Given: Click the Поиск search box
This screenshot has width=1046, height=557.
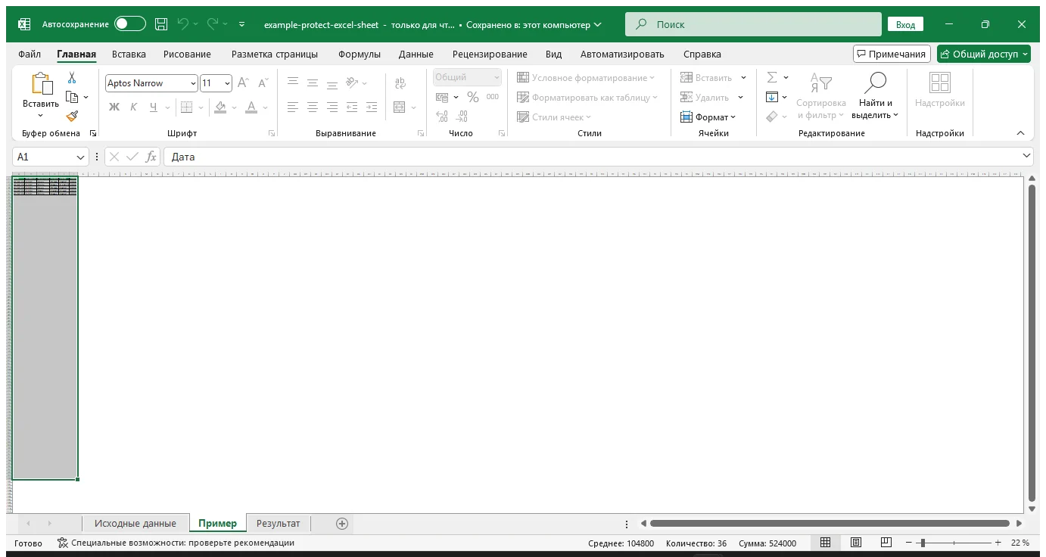Looking at the screenshot, I should click(753, 24).
